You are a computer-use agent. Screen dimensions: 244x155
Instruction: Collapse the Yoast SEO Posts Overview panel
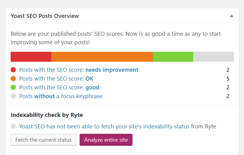pyautogui.click(x=232, y=16)
